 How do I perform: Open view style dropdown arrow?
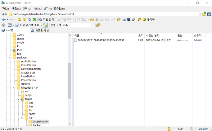click(13, 25)
